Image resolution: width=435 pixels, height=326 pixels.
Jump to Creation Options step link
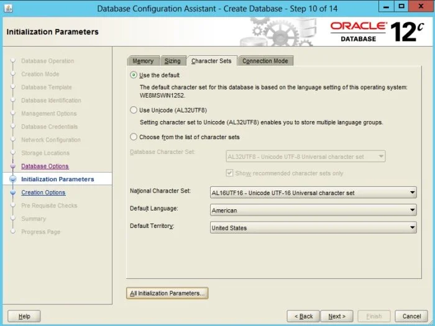pyautogui.click(x=43, y=192)
